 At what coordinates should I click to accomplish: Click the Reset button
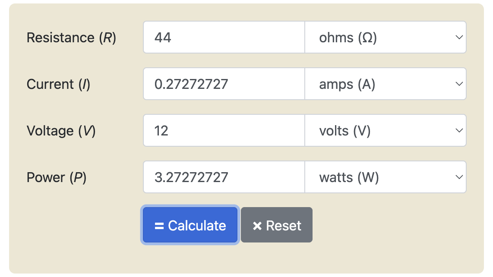(277, 225)
